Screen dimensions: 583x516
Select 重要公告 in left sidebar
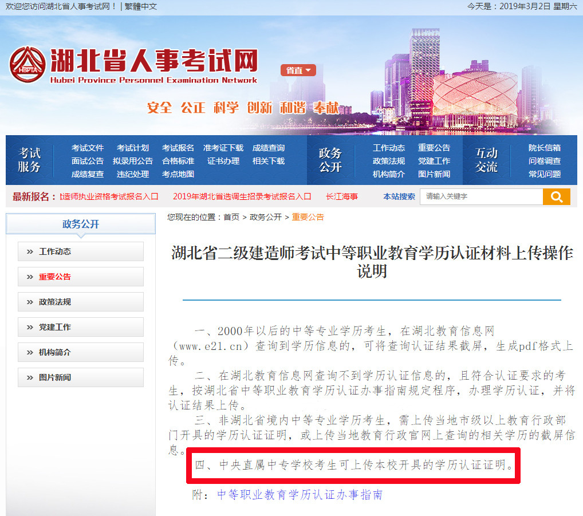[81, 277]
